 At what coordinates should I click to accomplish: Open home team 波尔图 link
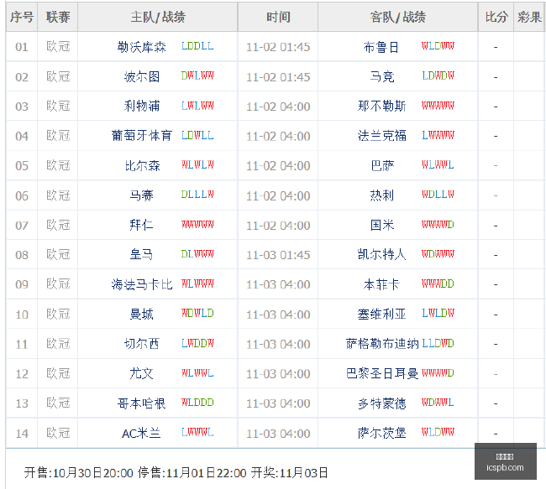[x=142, y=76]
